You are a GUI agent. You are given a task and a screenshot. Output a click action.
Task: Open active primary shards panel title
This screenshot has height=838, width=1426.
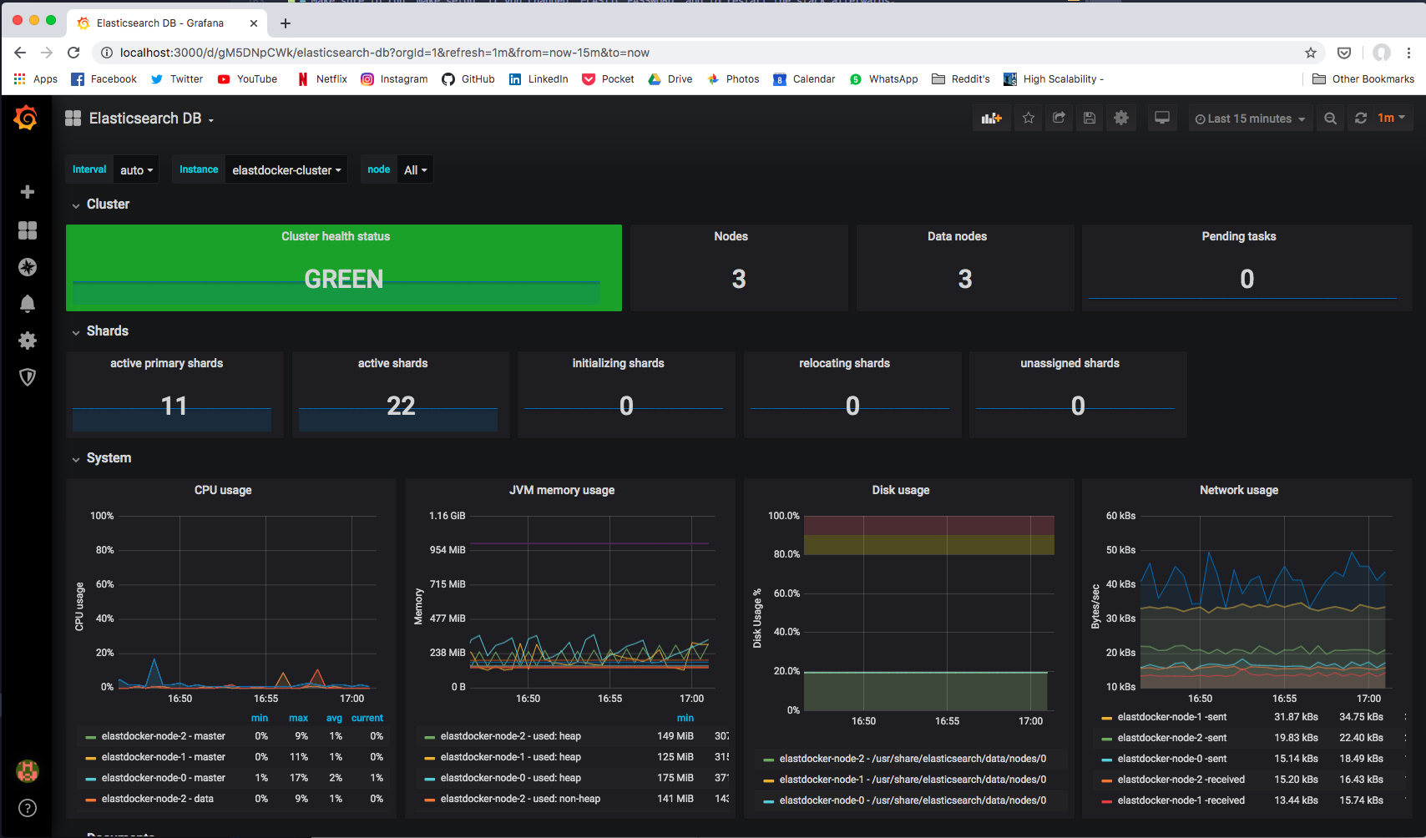pyautogui.click(x=167, y=363)
